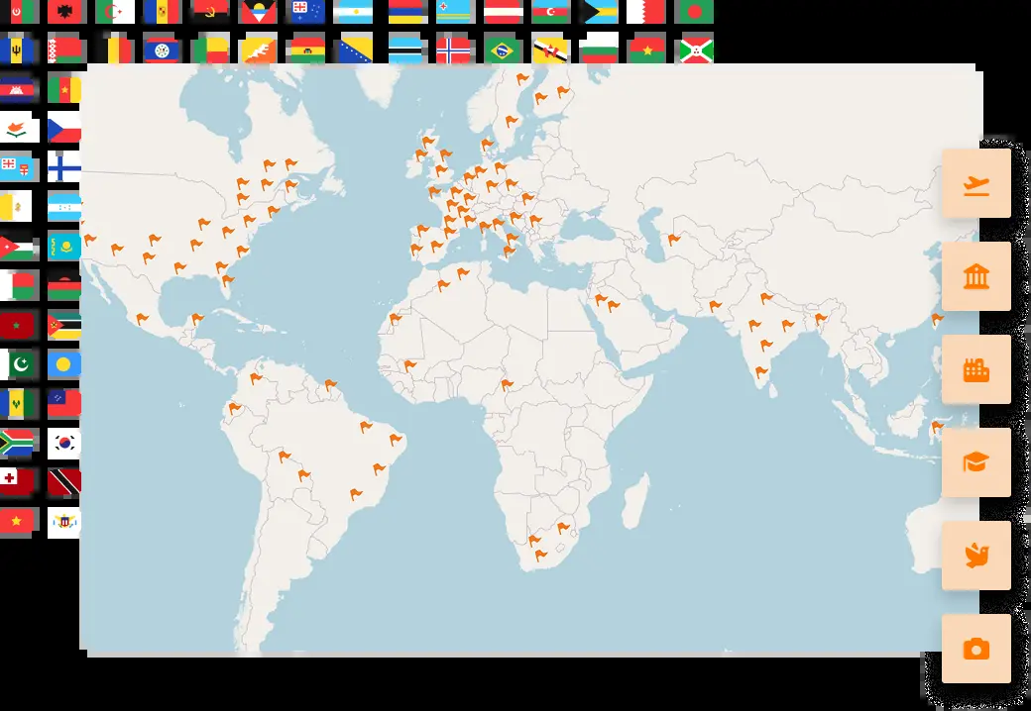Choose the Aruba flag
Screen dimensions: 1031x711
pos(455,11)
